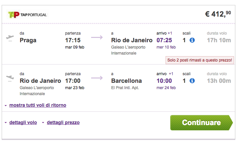
Task: Expand the 'dettagli volo' section
Action: point(23,122)
